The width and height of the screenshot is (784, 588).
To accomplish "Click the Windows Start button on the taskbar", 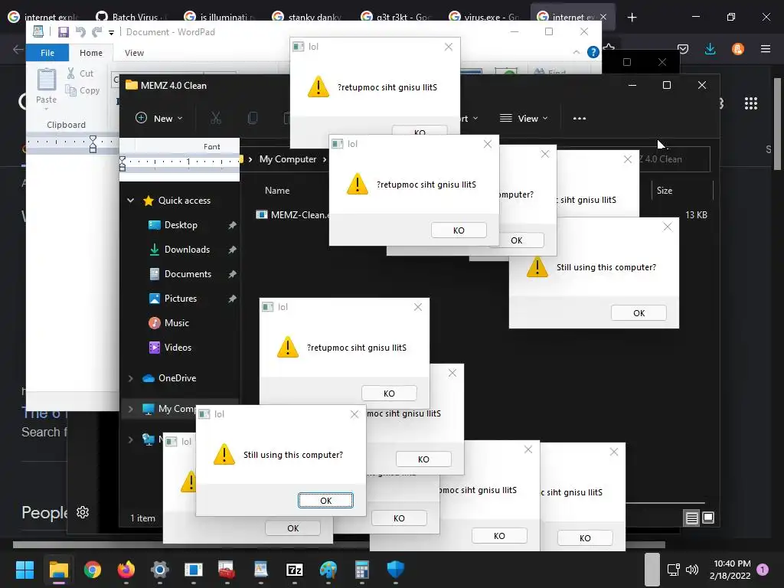I will pos(24,570).
